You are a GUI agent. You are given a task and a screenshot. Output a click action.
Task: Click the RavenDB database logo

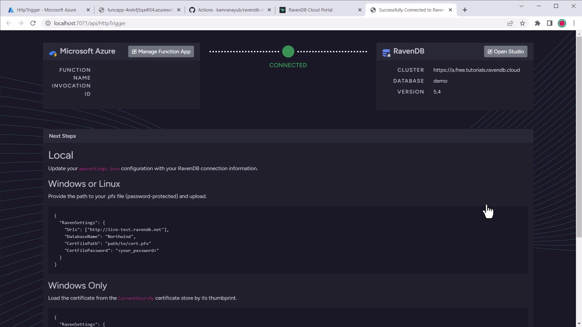pyautogui.click(x=386, y=53)
